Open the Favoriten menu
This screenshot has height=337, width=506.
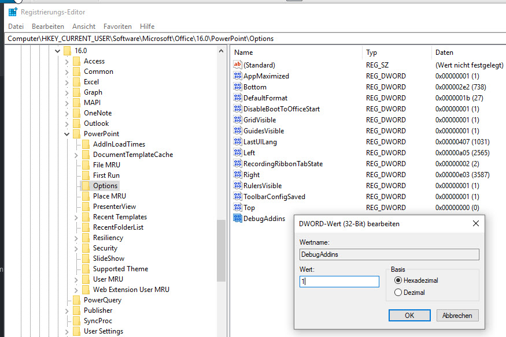(x=117, y=27)
